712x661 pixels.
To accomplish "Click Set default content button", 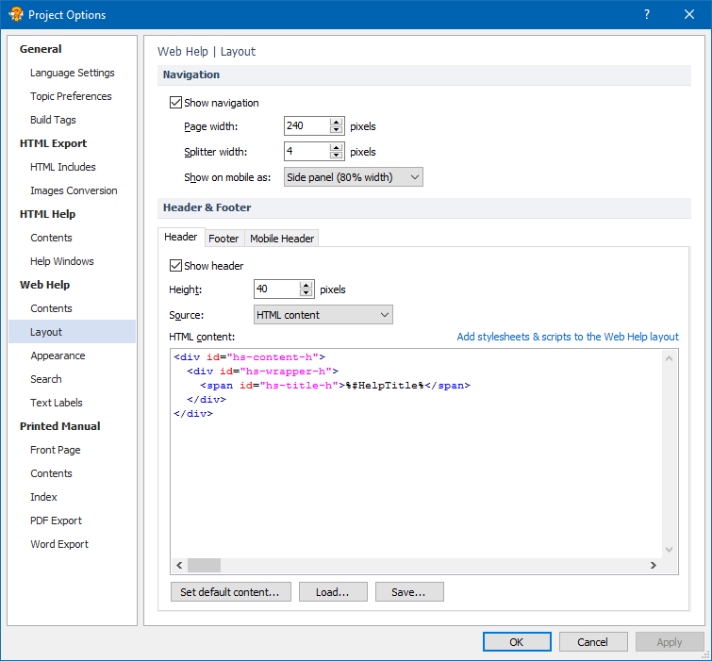I will click(x=231, y=592).
